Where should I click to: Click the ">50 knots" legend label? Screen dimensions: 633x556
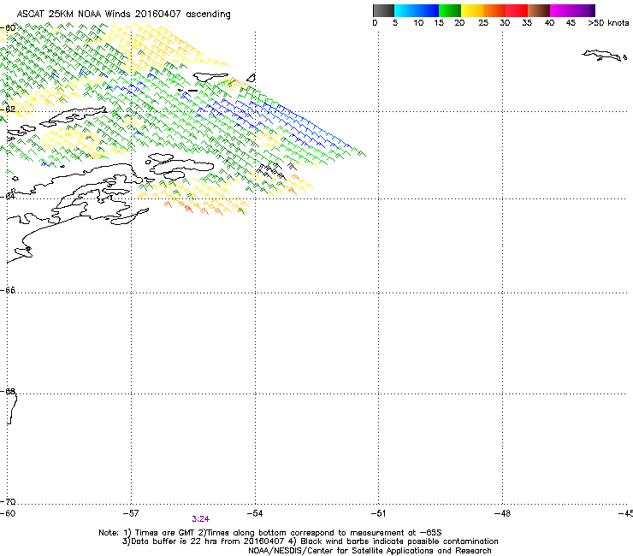tap(608, 23)
